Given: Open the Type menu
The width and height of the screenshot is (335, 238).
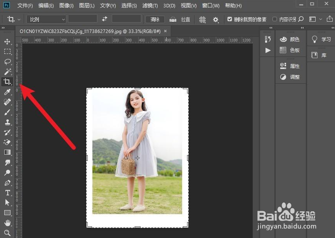Looking at the screenshot, I should pos(108,5).
